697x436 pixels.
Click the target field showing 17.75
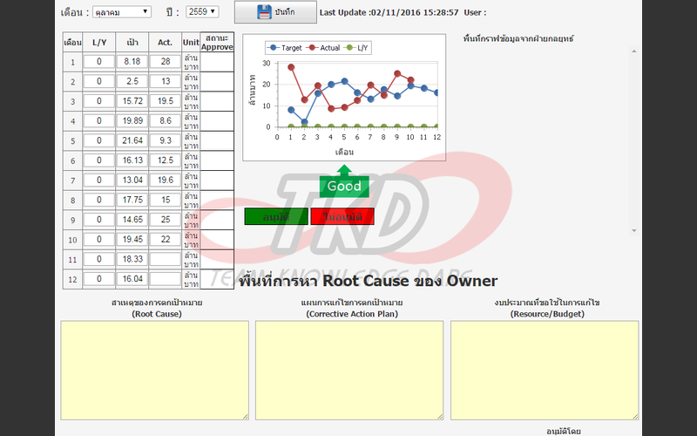click(132, 200)
